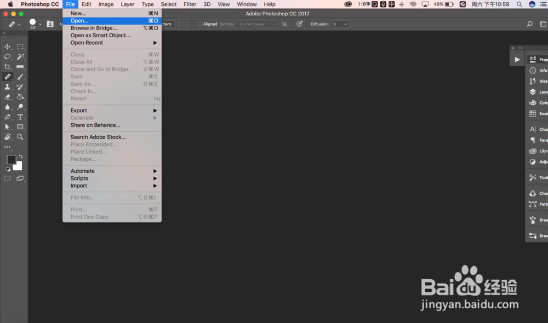Viewport: 548px width, 323px height.
Task: Choose Open... from File menu
Action: coord(112,21)
